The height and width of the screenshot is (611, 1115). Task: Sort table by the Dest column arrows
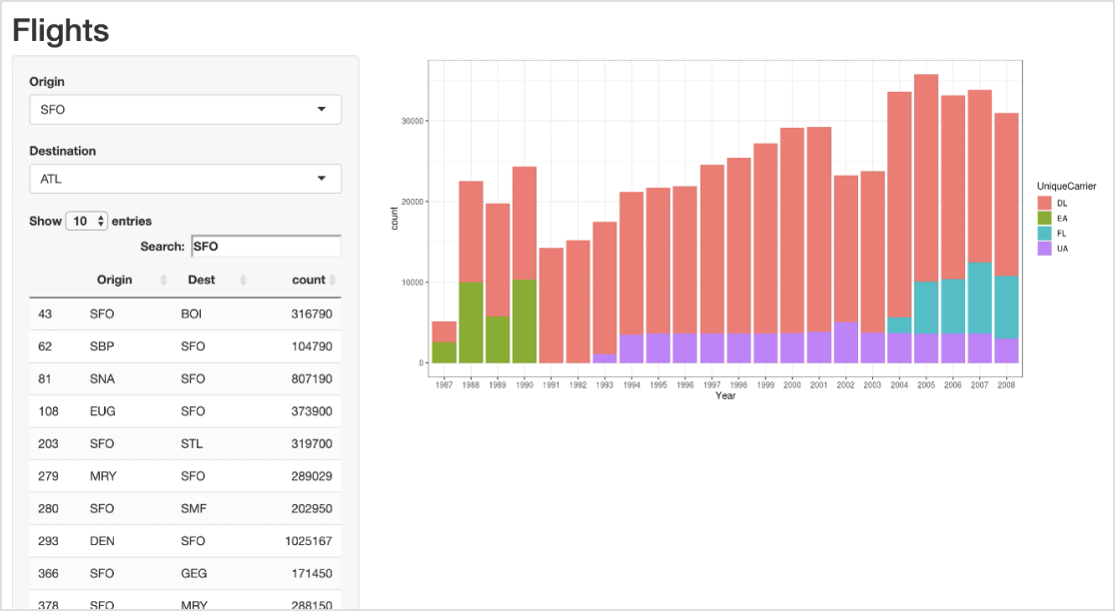coord(243,281)
